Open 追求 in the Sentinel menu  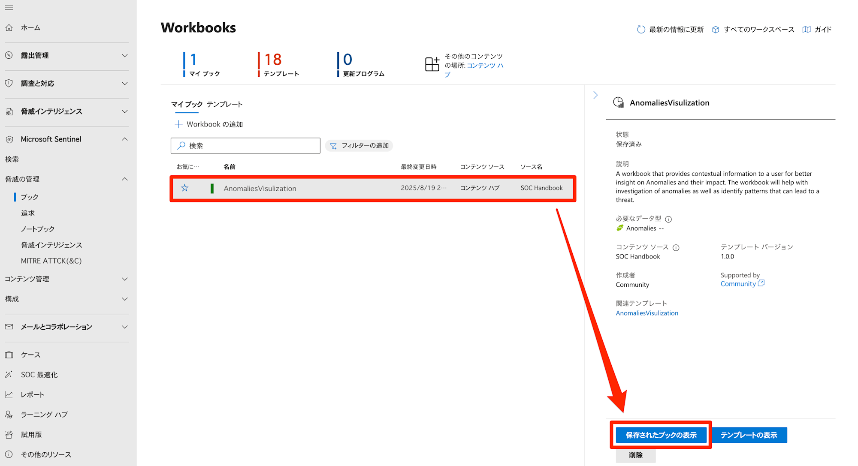point(28,213)
